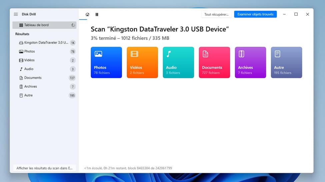Viewport: 325px width, 182px height.
Task: Pause the scan with the pause icon
Action: coord(97,15)
